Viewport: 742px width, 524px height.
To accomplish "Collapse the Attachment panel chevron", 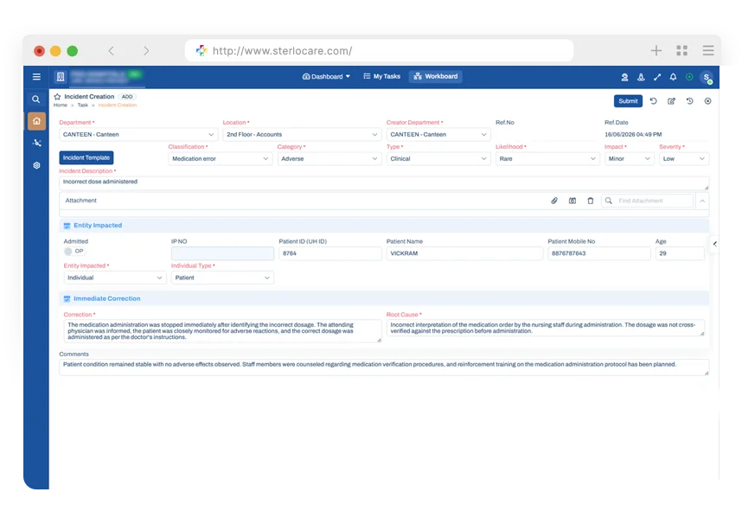I will (702, 201).
